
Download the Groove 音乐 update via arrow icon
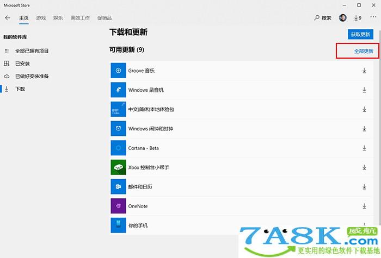click(364, 71)
